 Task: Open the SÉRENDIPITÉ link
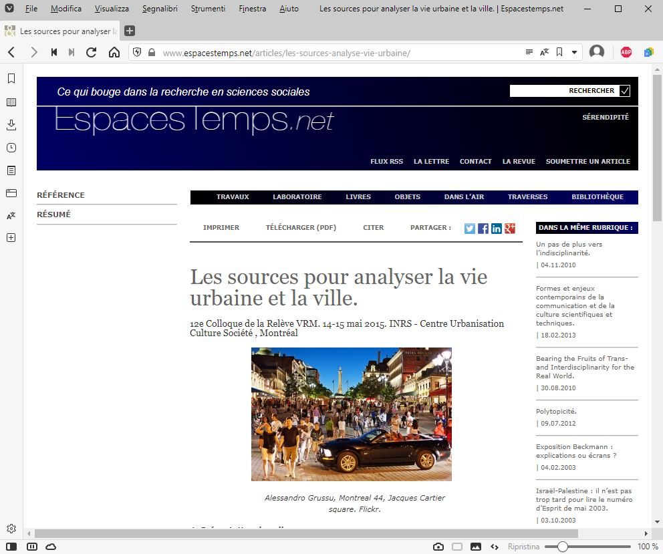[605, 117]
